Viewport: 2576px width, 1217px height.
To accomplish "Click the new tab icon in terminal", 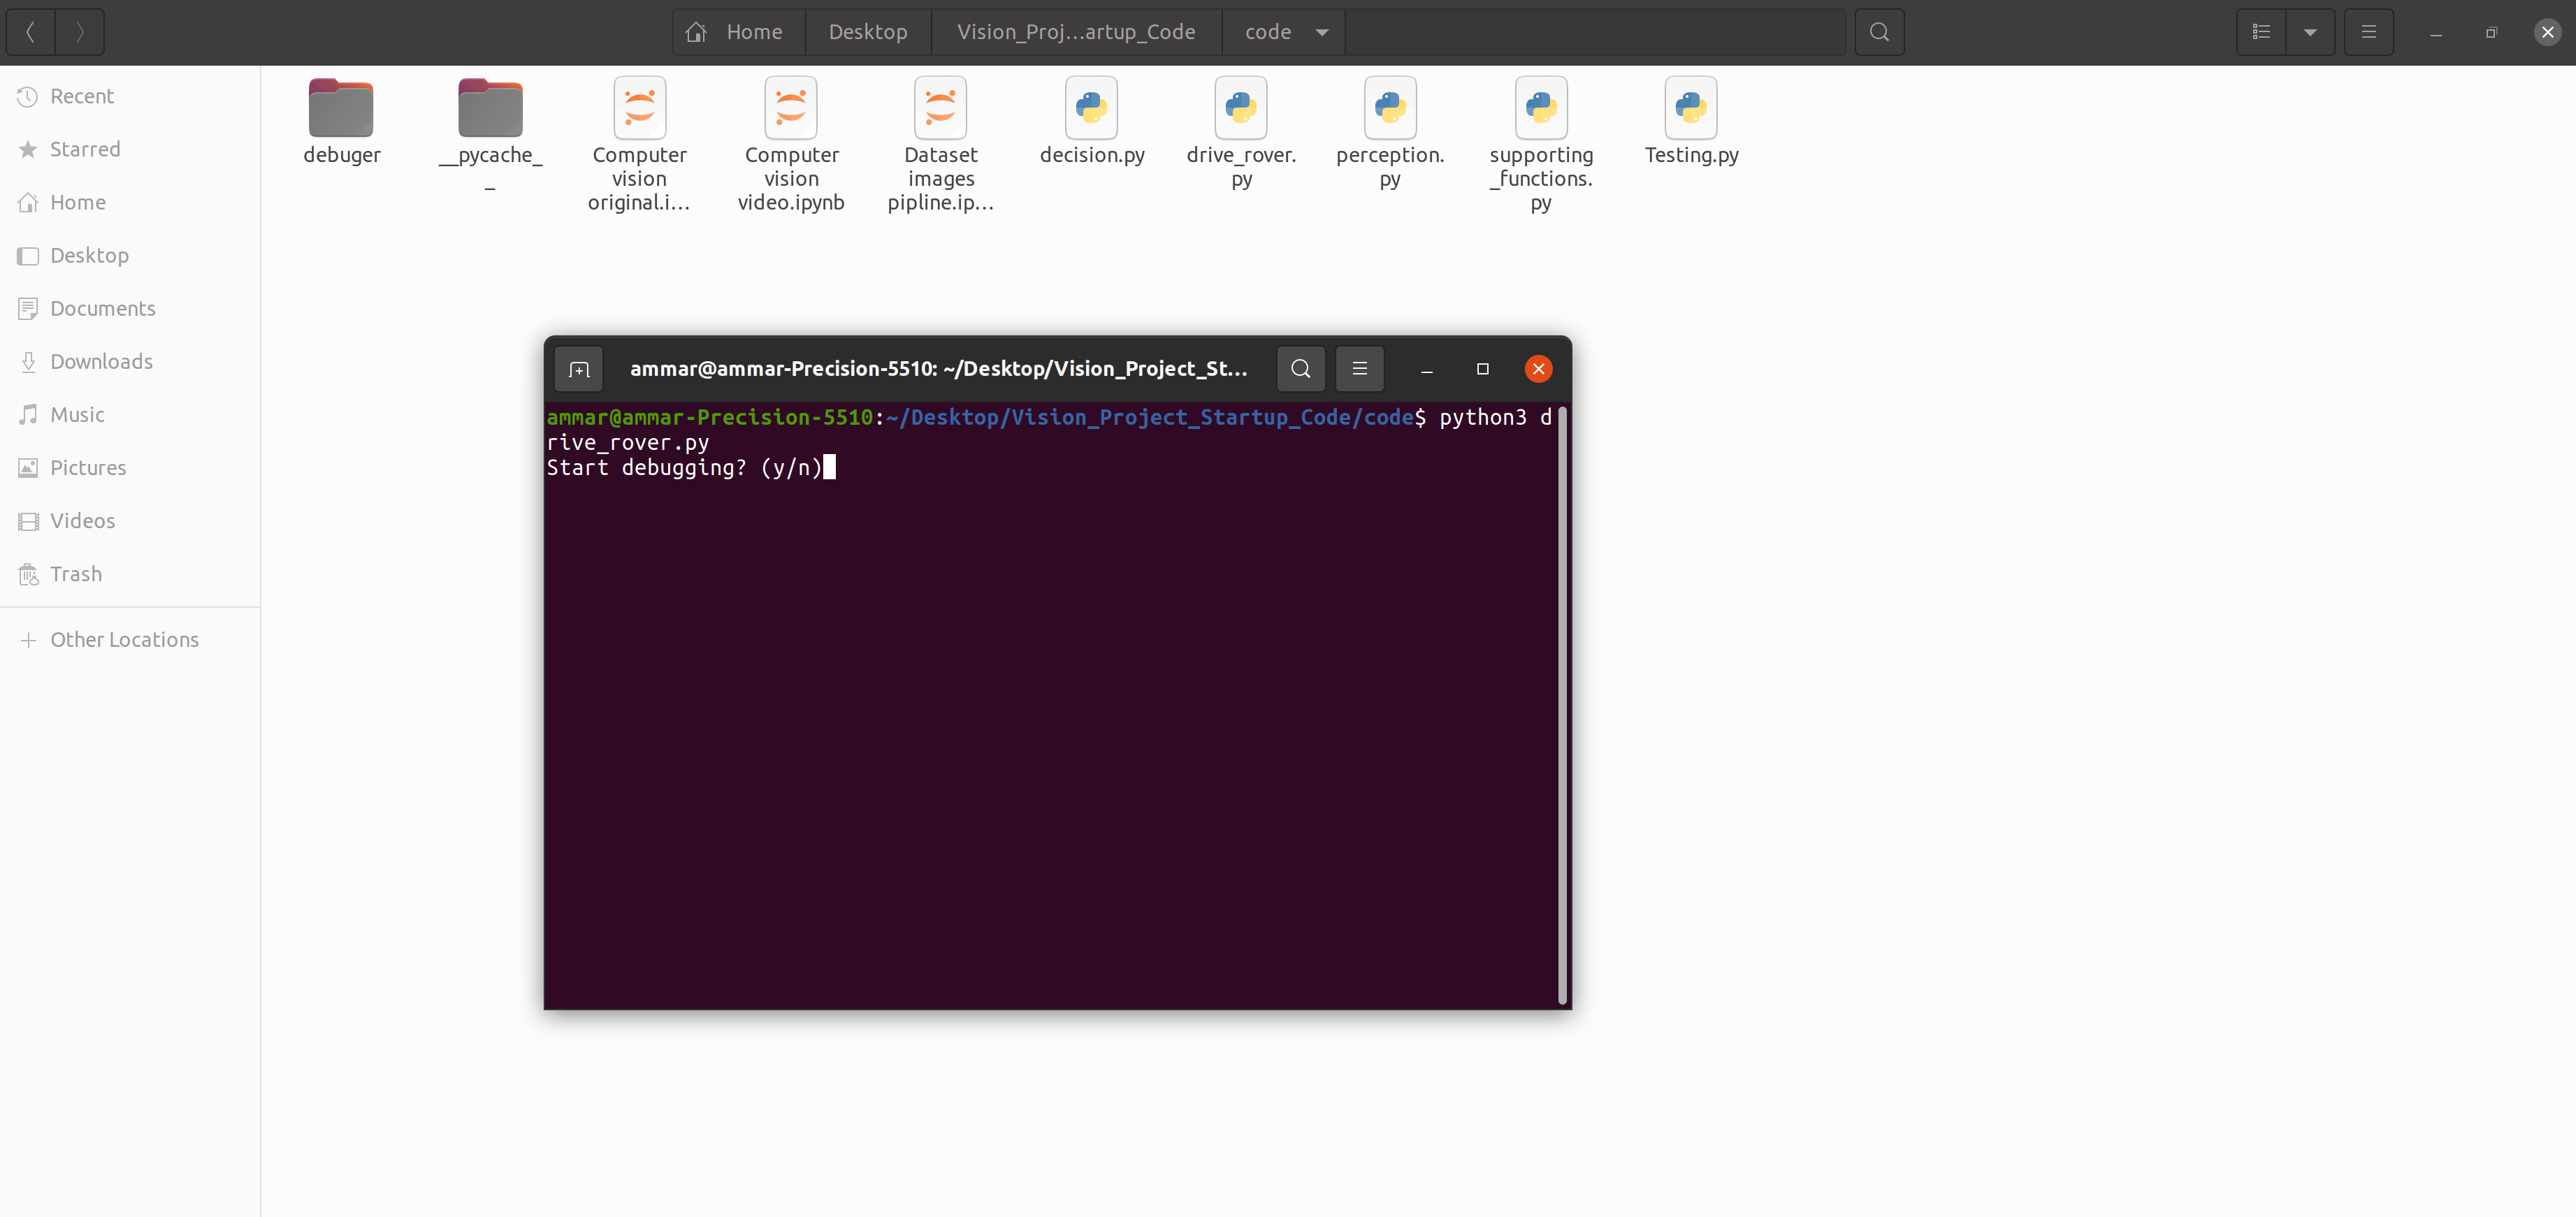I will point(578,369).
